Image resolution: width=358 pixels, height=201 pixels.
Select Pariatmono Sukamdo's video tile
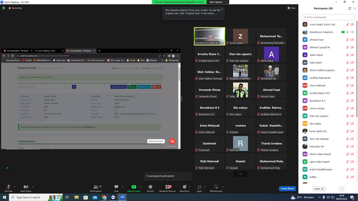tap(210, 36)
